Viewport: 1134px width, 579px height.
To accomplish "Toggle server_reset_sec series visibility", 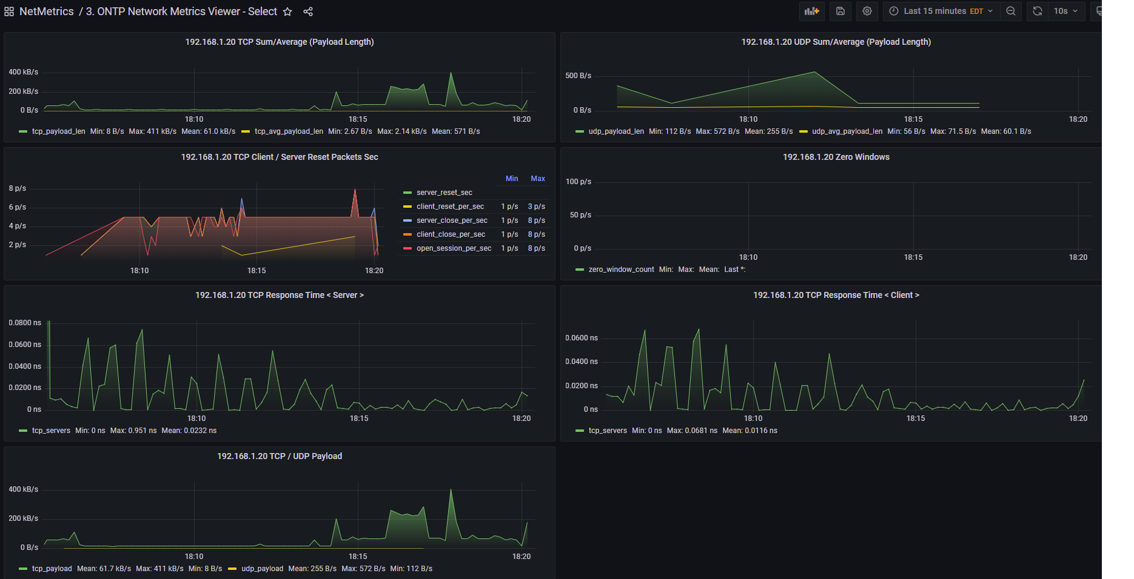I will (x=445, y=193).
